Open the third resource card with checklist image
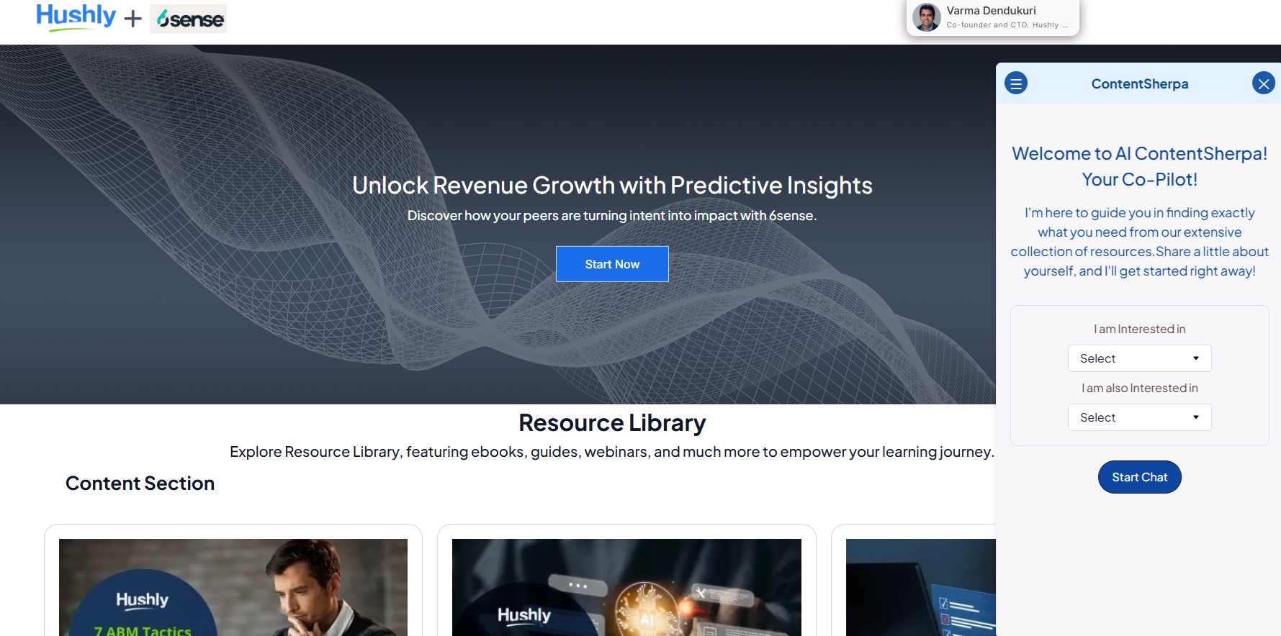 pos(921,587)
